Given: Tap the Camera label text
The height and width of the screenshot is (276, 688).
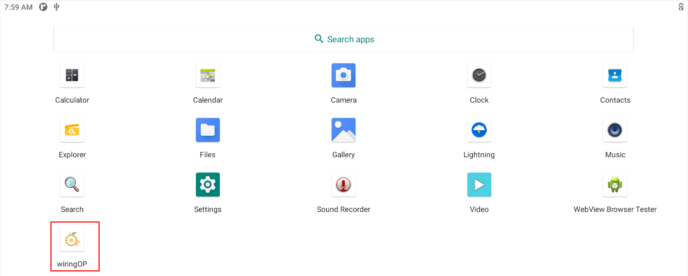Looking at the screenshot, I should point(343,100).
